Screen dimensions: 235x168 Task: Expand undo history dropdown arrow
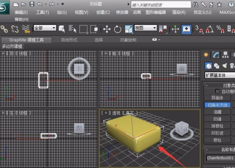click(x=46, y=4)
